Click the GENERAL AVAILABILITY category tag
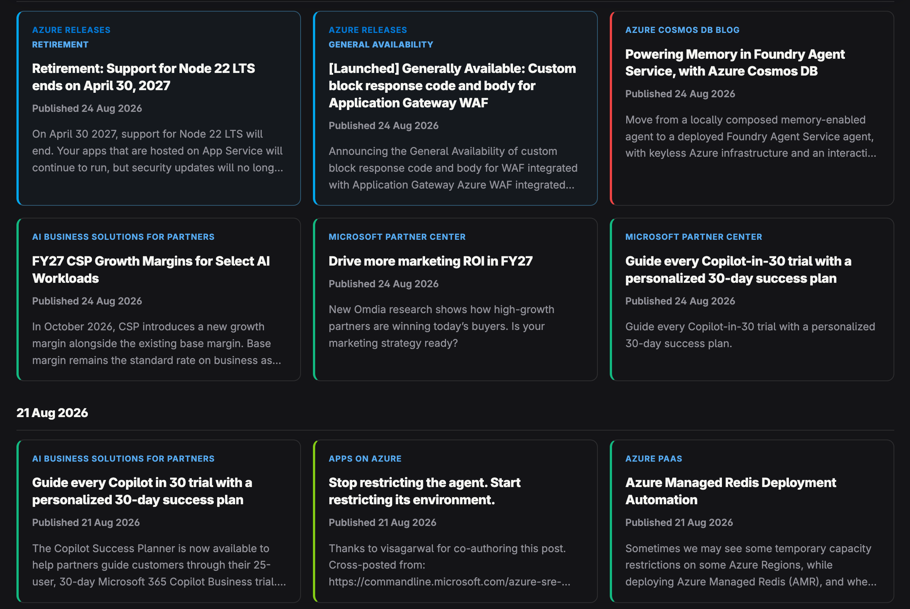Screen dimensions: 910x609 click(381, 45)
